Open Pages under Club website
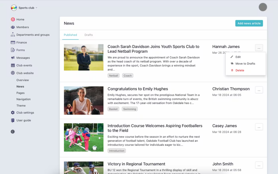The image size is (278, 174). (21, 93)
